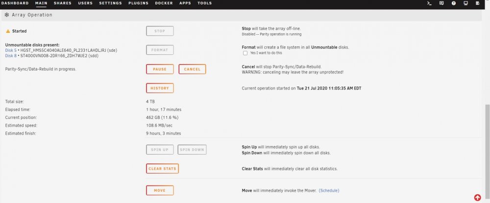Click the red back-to-top arrow icon
Image resolution: width=490 pixels, height=203 pixels.
[x=477, y=198]
